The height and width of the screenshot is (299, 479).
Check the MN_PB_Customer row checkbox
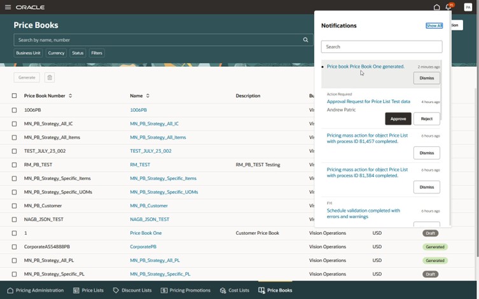tap(15, 206)
